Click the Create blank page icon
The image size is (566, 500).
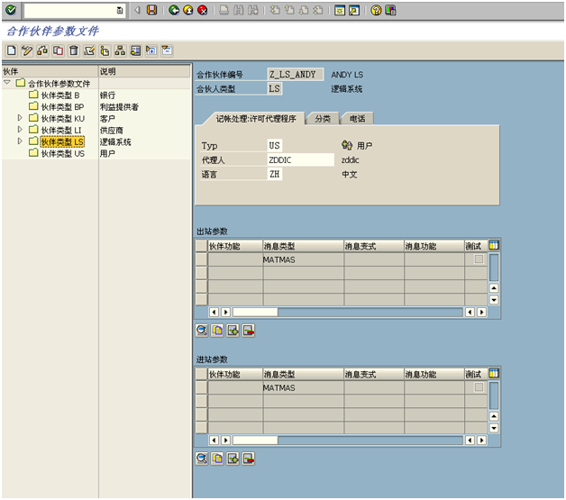tap(11, 50)
